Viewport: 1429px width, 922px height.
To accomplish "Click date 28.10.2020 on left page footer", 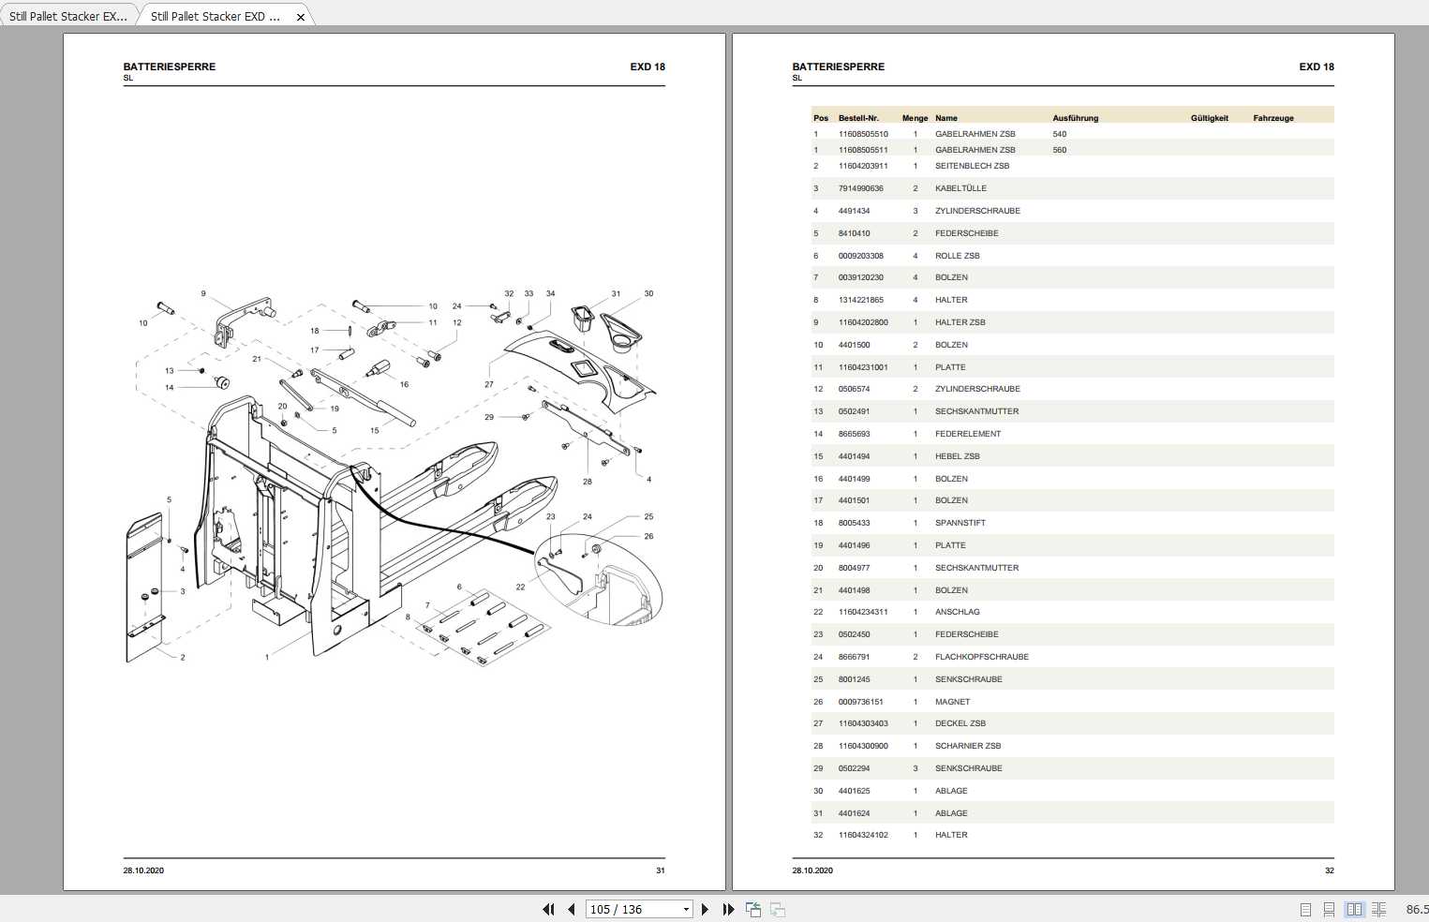I will [x=143, y=870].
